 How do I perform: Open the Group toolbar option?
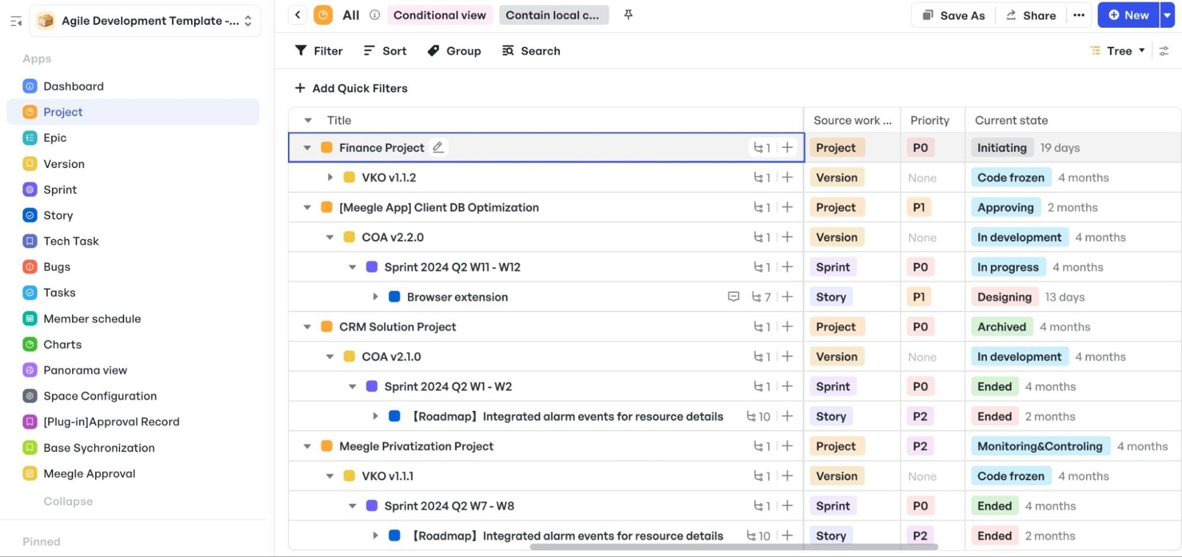tap(454, 51)
